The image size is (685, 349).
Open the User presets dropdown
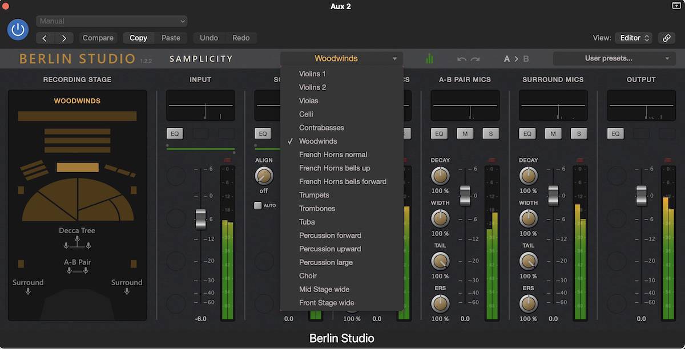614,58
